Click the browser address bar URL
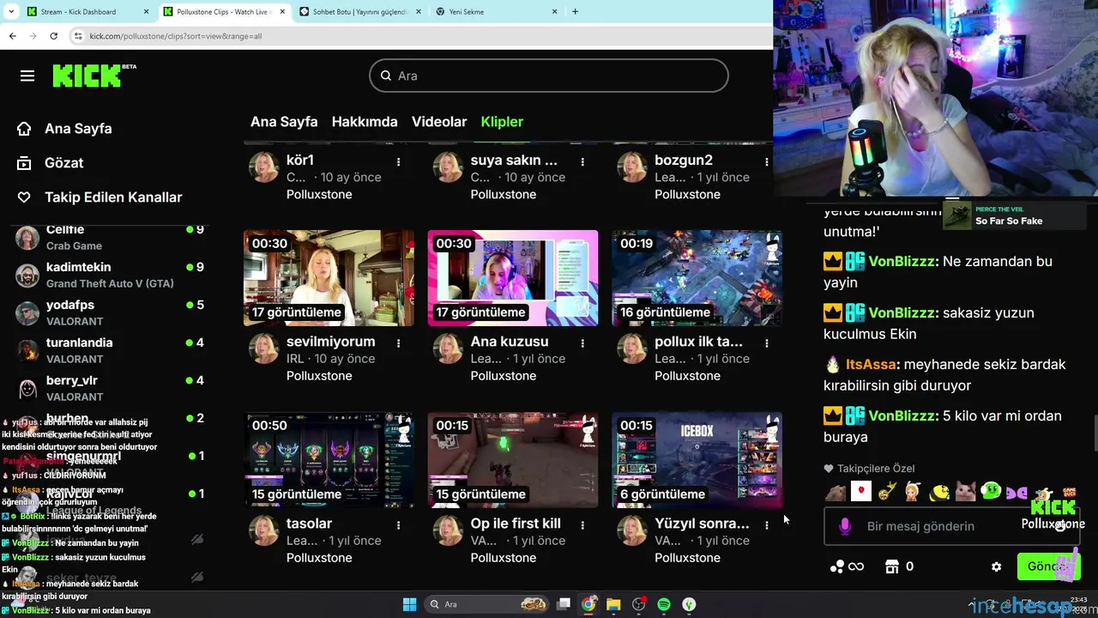 coord(175,36)
